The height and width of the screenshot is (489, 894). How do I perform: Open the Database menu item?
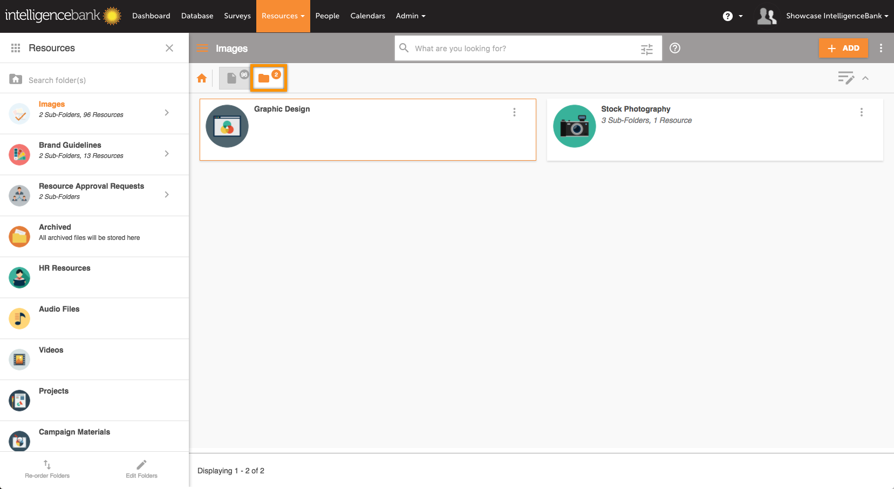click(x=197, y=16)
